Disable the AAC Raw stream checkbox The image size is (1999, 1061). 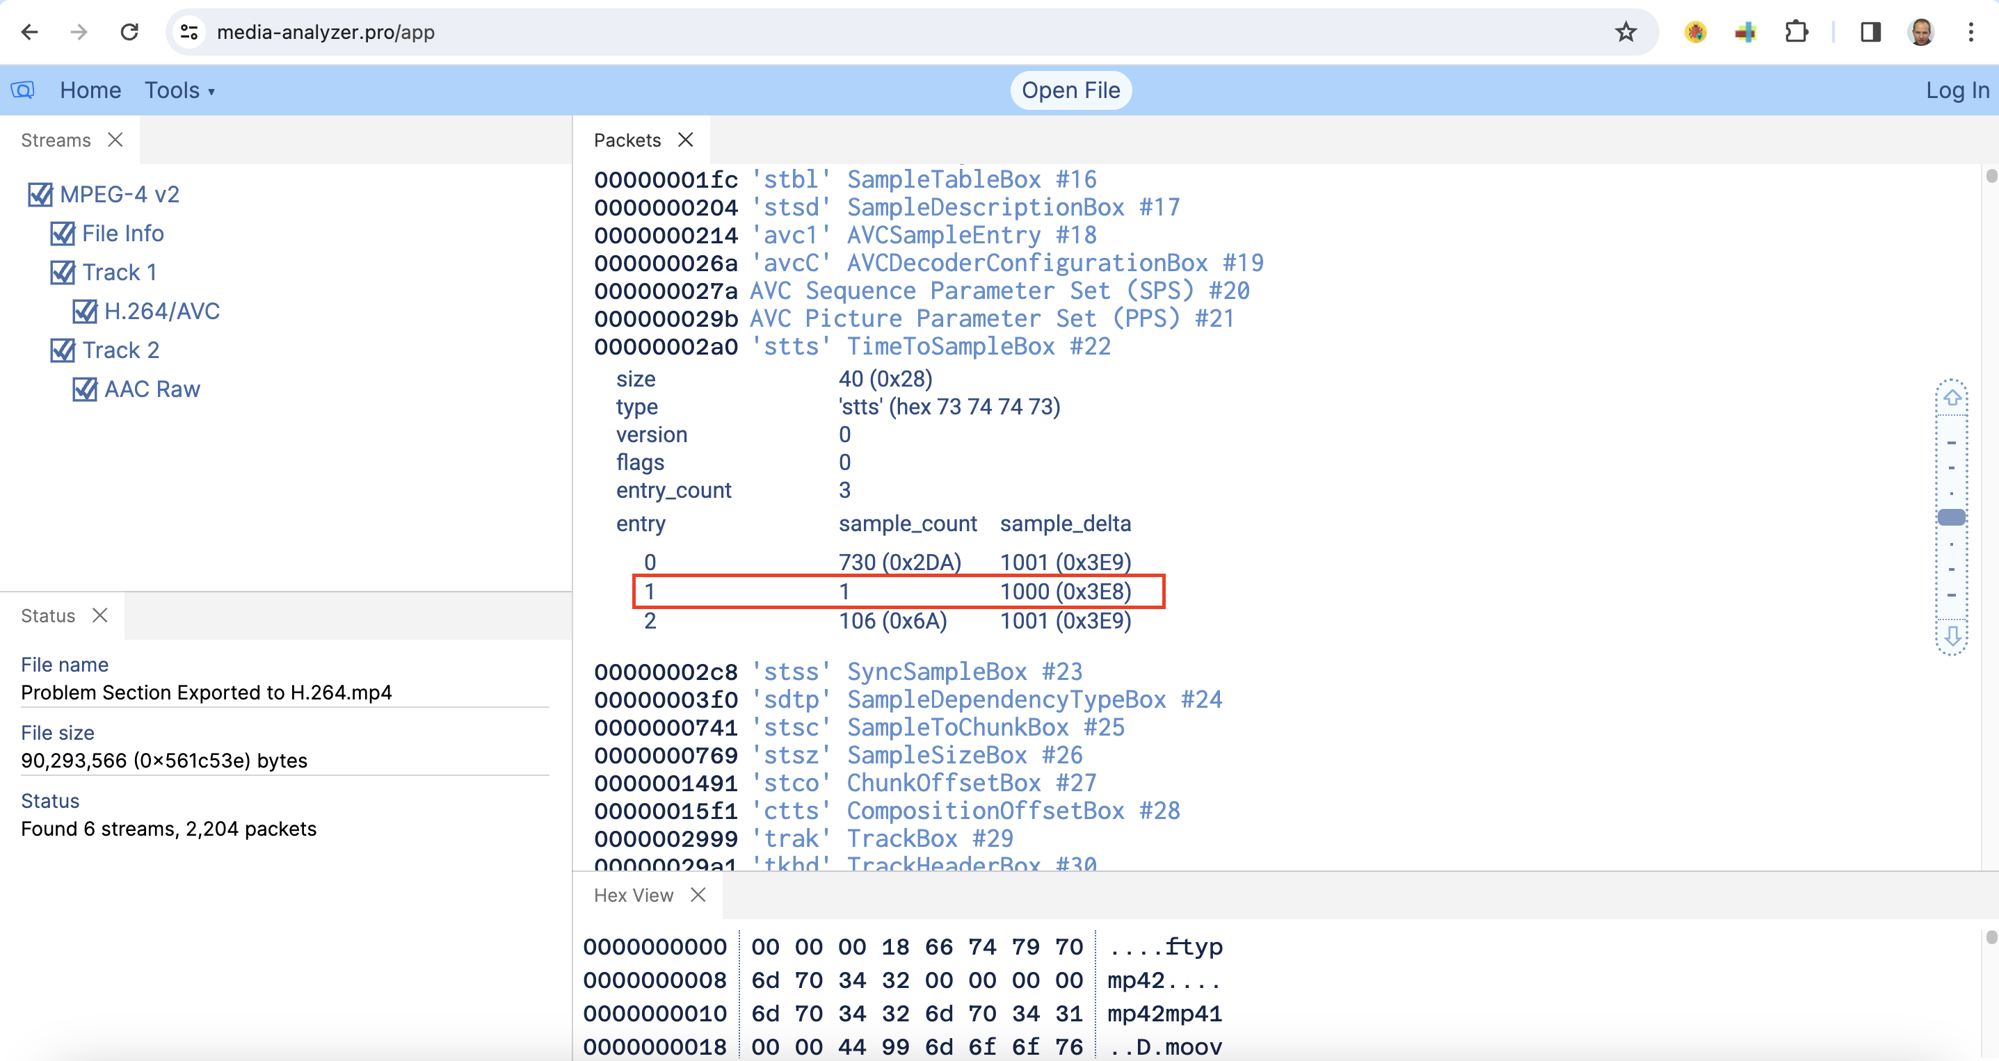pyautogui.click(x=85, y=389)
